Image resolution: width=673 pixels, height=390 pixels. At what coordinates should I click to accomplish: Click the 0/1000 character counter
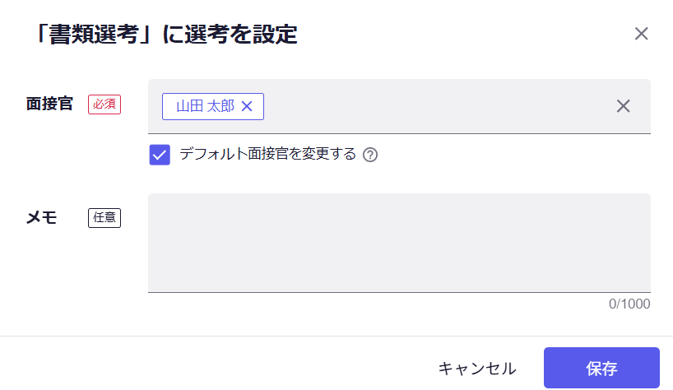629,304
